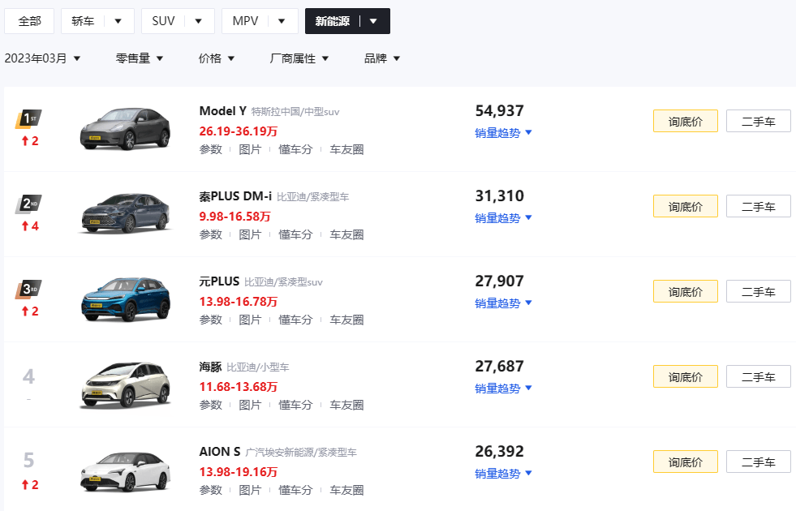View 参数 for 元PLUS
Image resolution: width=796 pixels, height=511 pixels.
click(x=211, y=320)
